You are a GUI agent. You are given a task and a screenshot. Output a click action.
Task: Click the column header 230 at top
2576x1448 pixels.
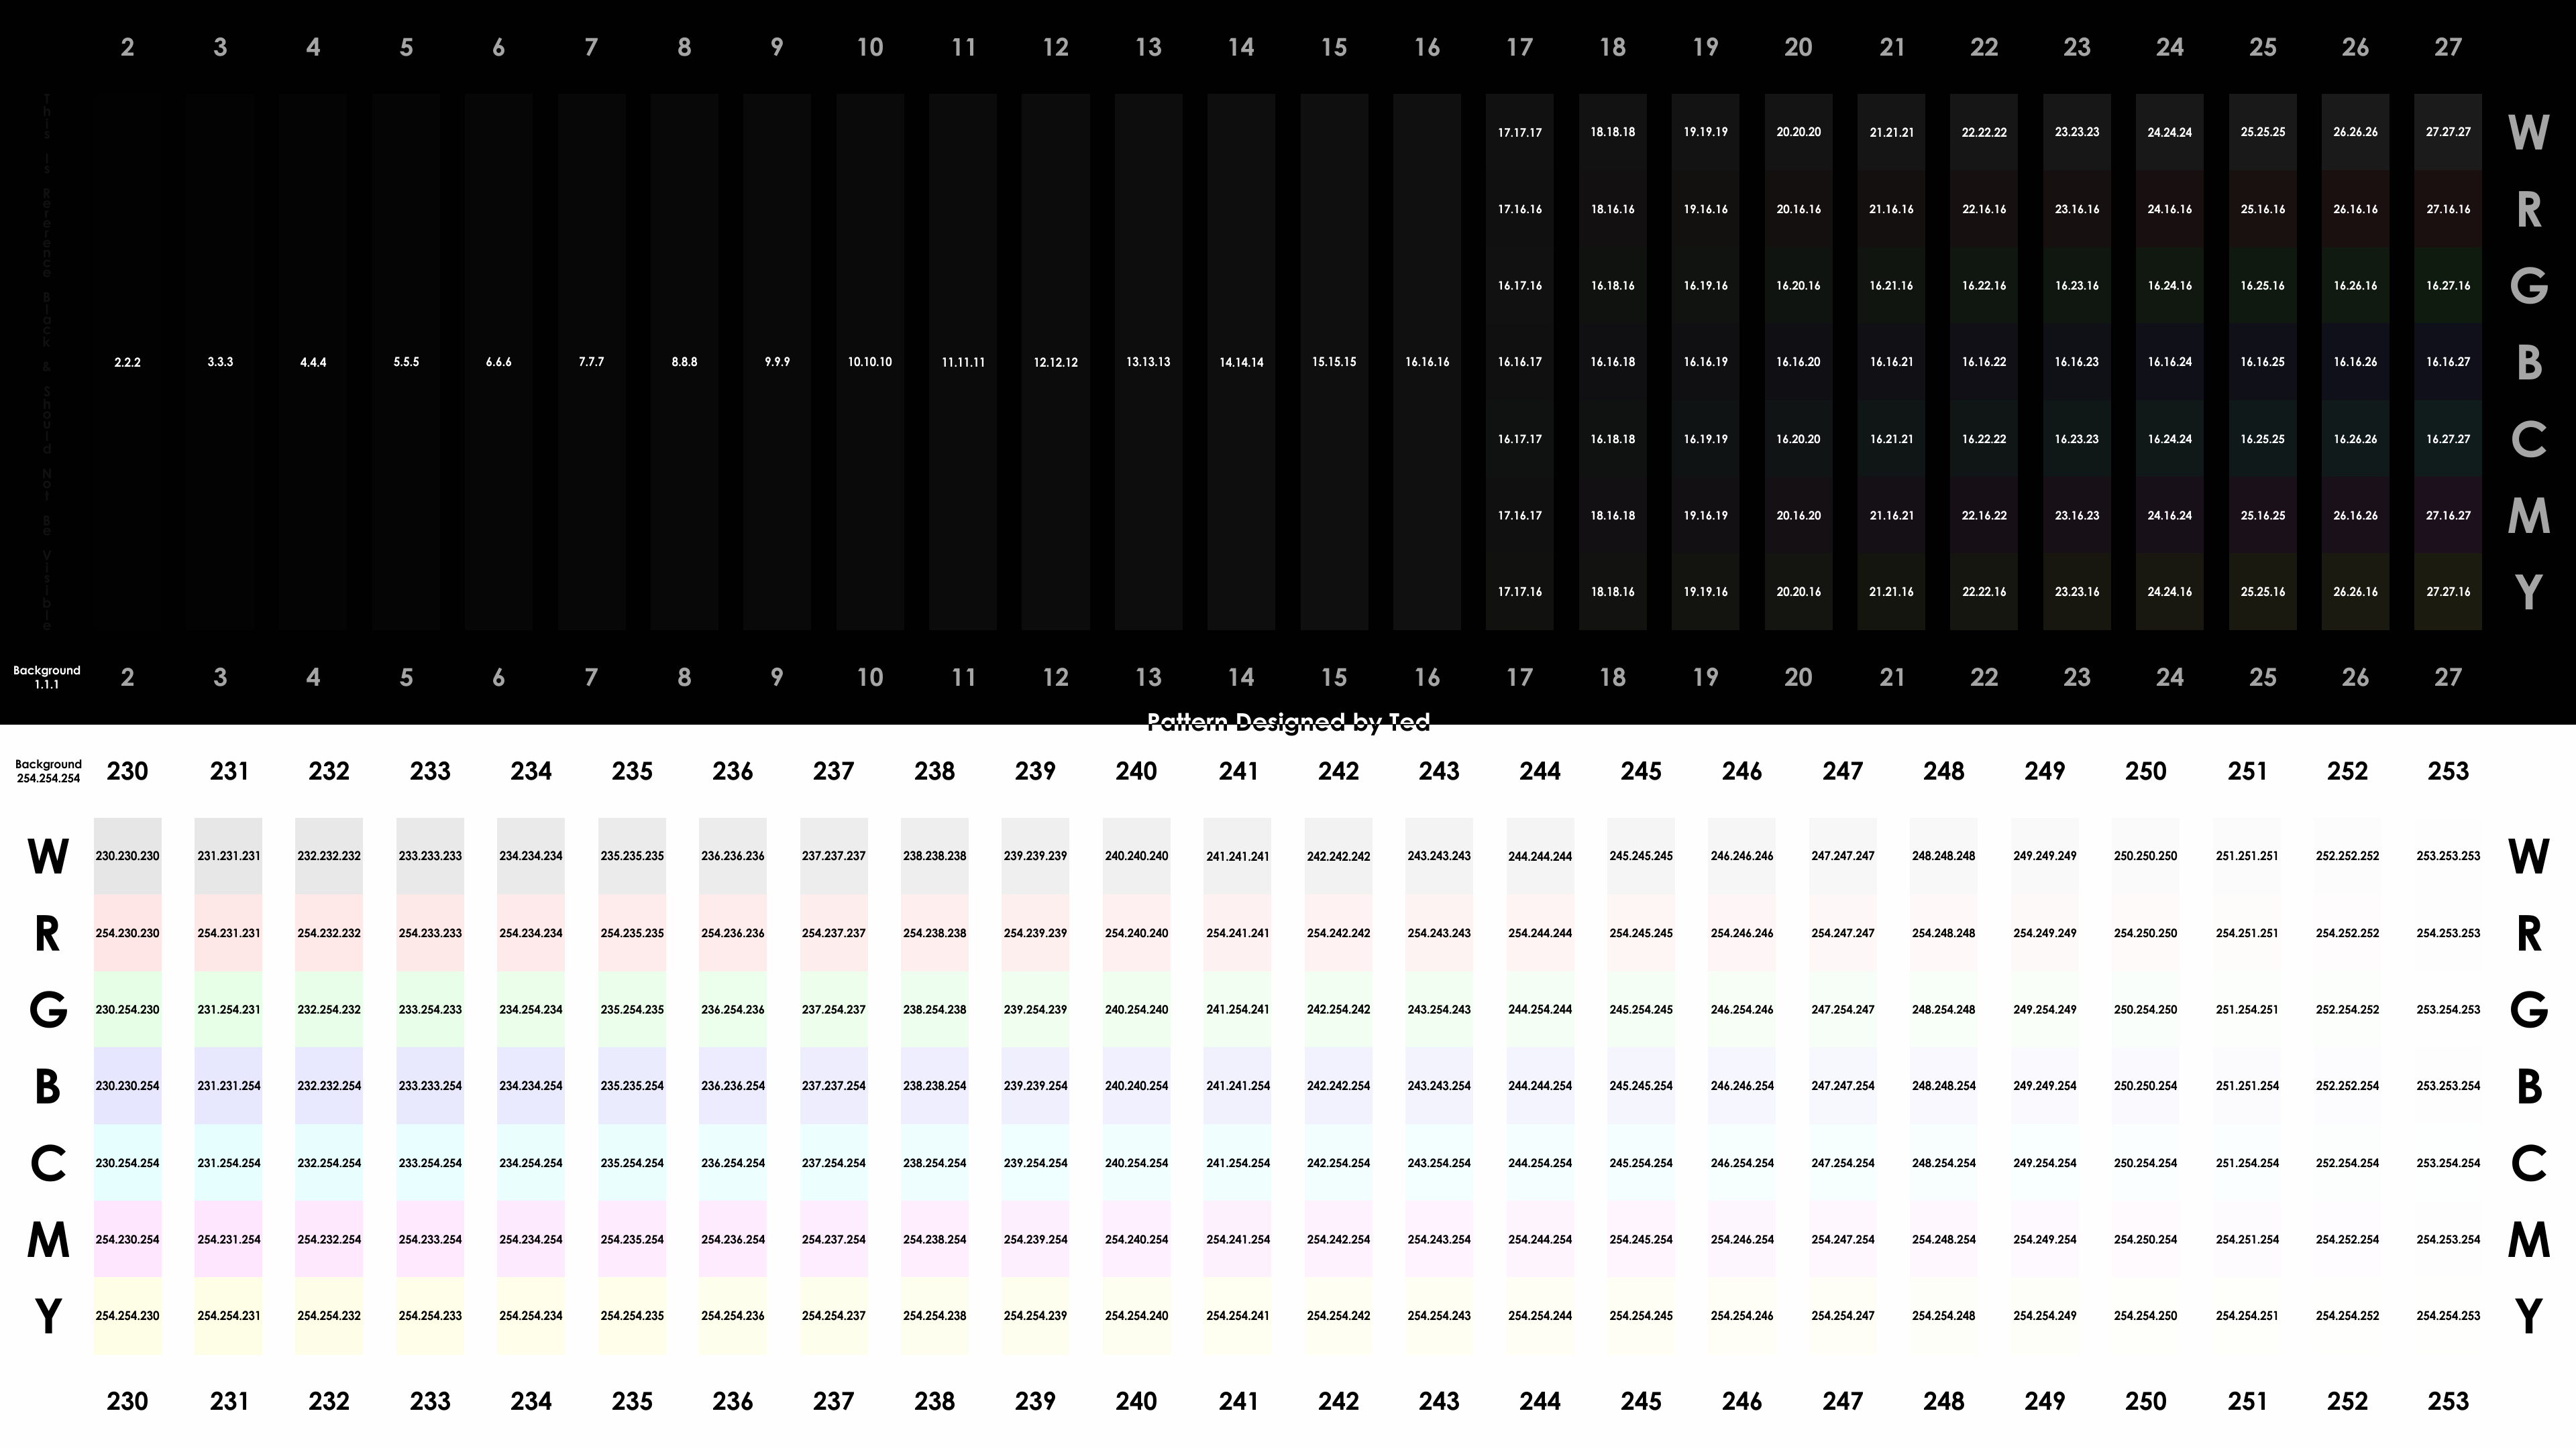point(127,772)
